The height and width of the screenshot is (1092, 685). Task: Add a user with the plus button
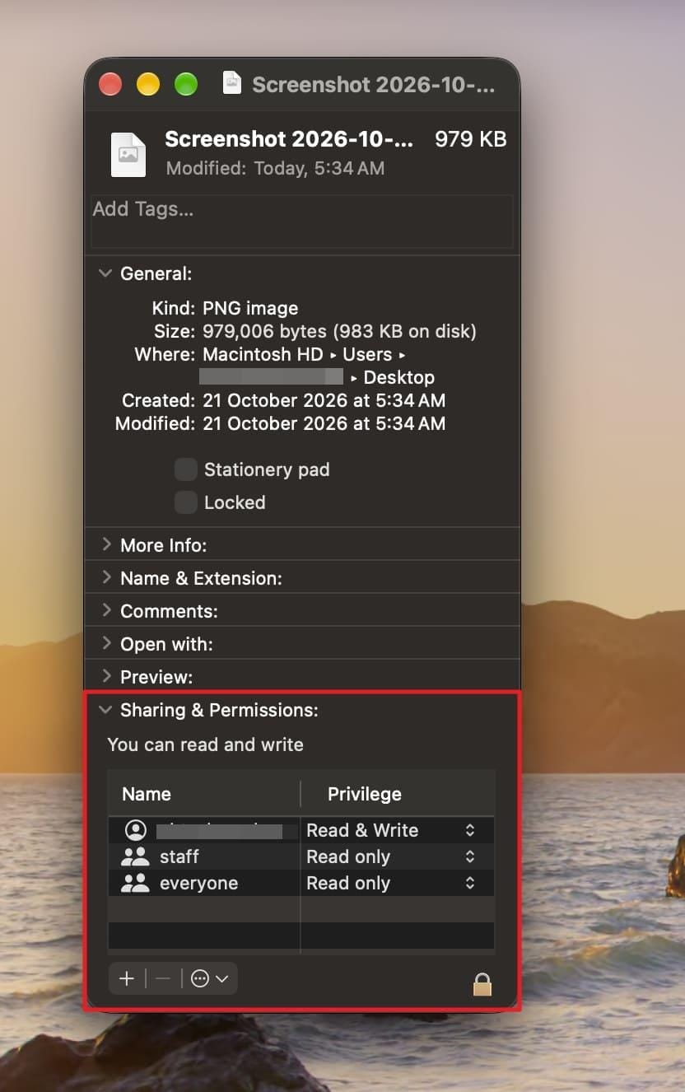pos(127,978)
